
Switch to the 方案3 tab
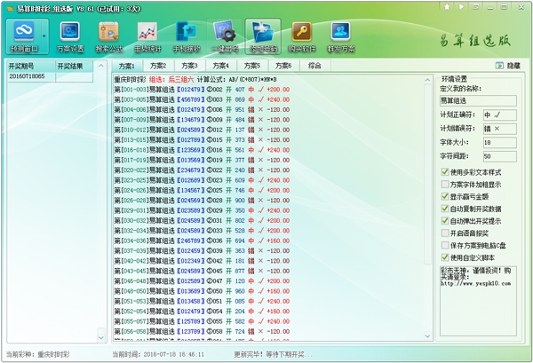pyautogui.click(x=189, y=66)
